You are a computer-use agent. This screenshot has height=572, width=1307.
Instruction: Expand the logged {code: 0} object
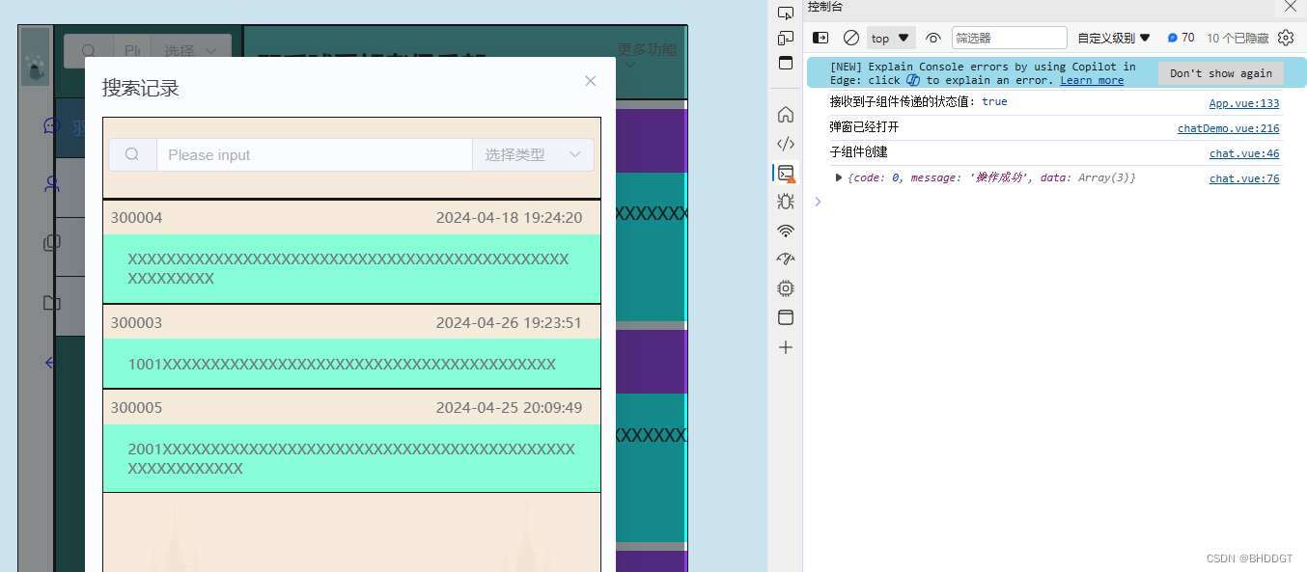coord(839,177)
